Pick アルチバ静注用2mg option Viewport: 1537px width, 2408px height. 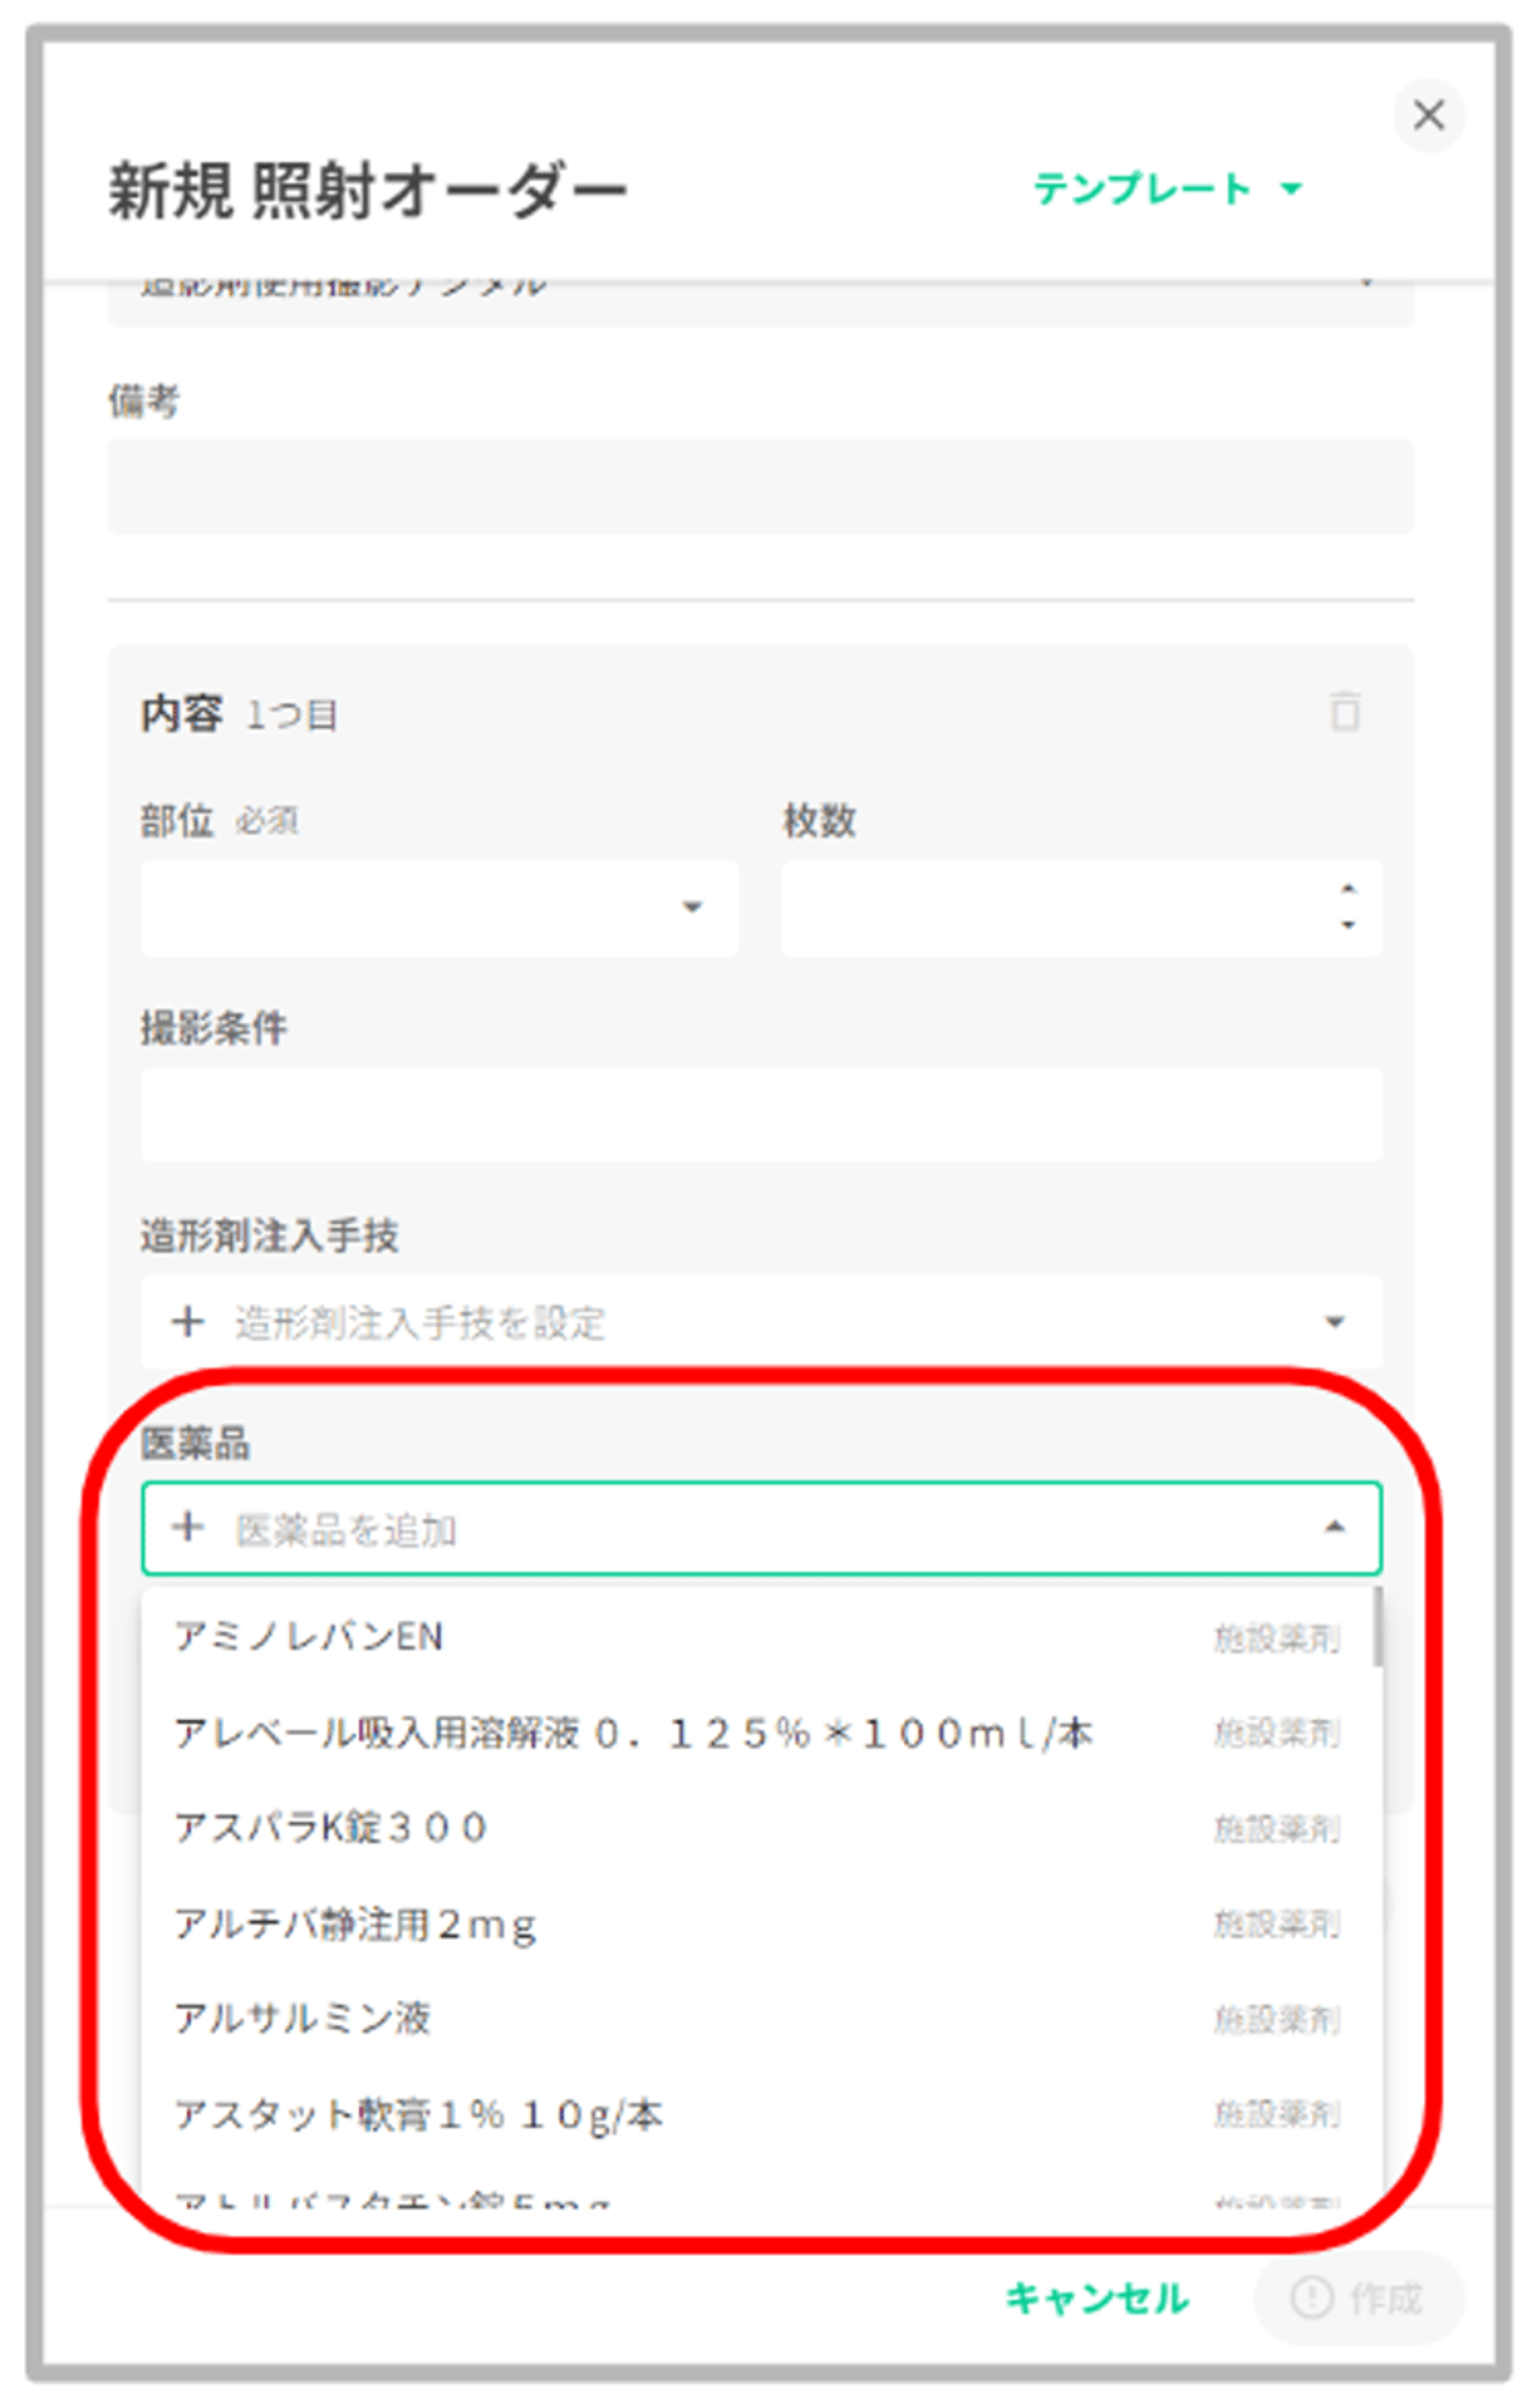point(355,1924)
